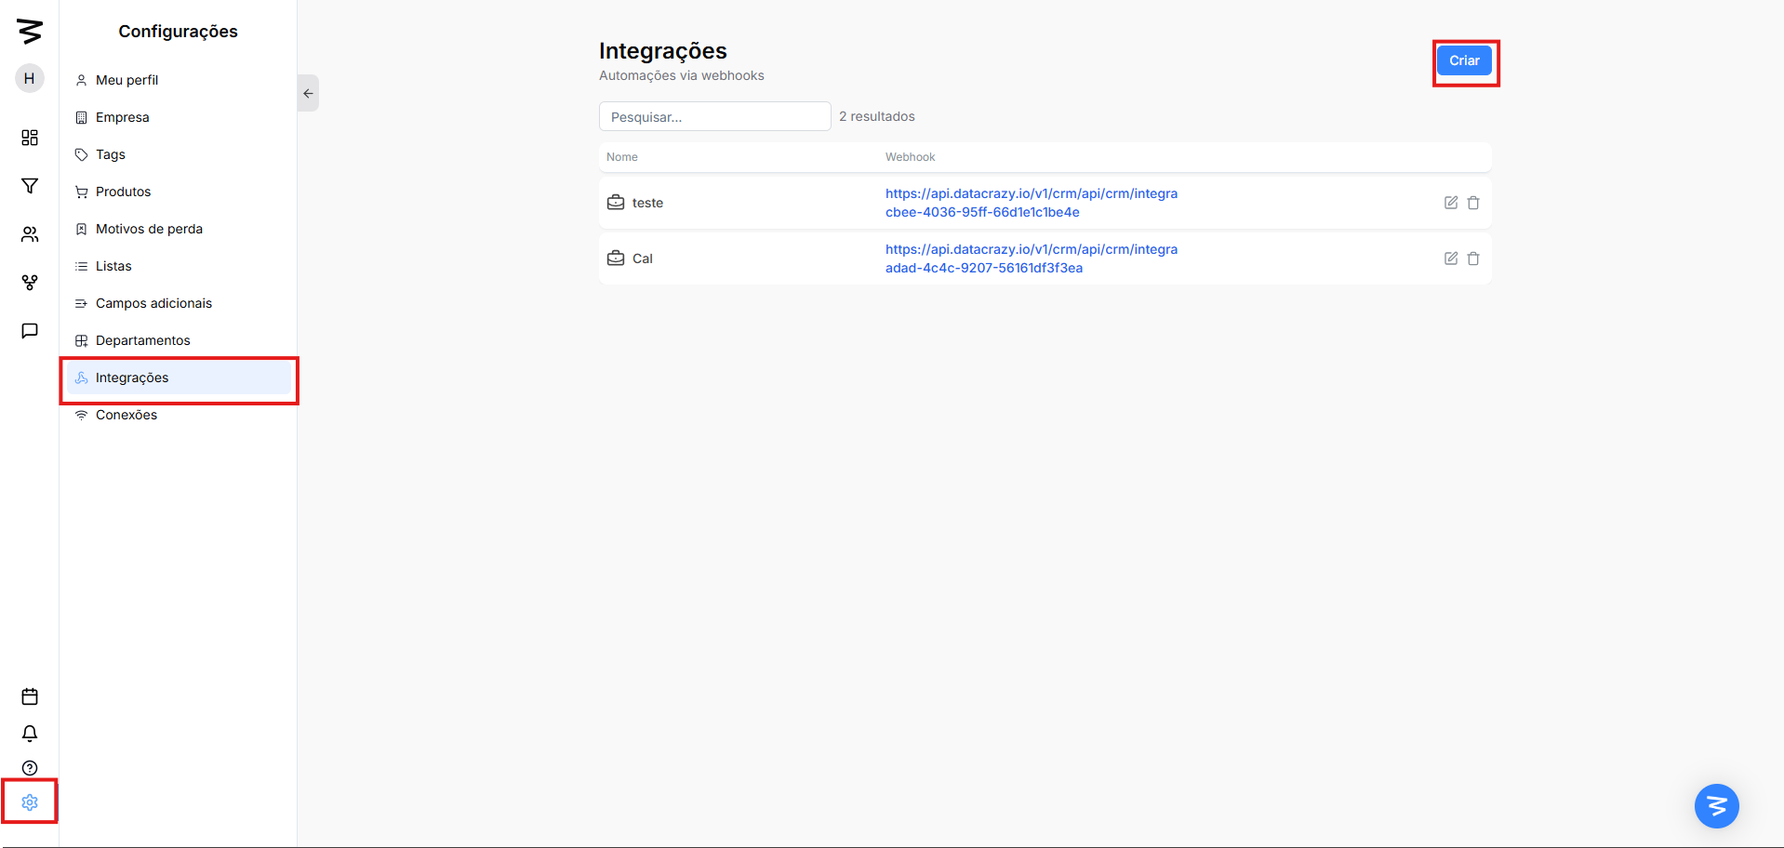1784x848 pixels.
Task: Open Motivos de perda settings
Action: click(x=179, y=229)
